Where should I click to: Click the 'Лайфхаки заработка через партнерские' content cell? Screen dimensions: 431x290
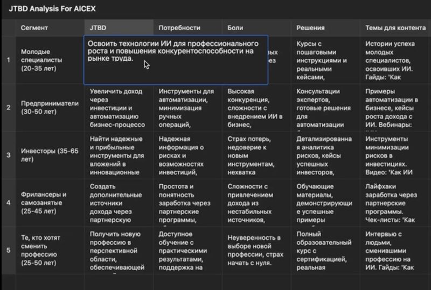pos(395,202)
